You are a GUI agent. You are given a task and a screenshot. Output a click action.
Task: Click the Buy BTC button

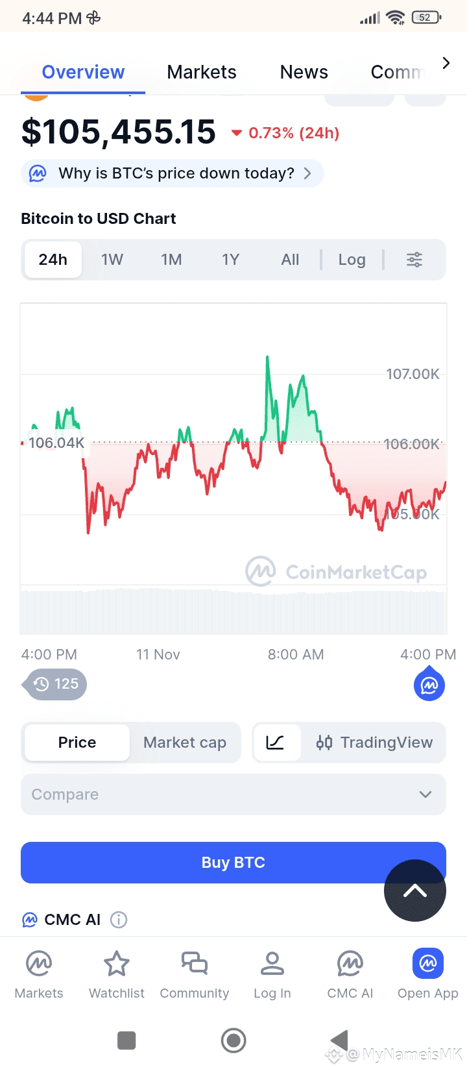233,863
